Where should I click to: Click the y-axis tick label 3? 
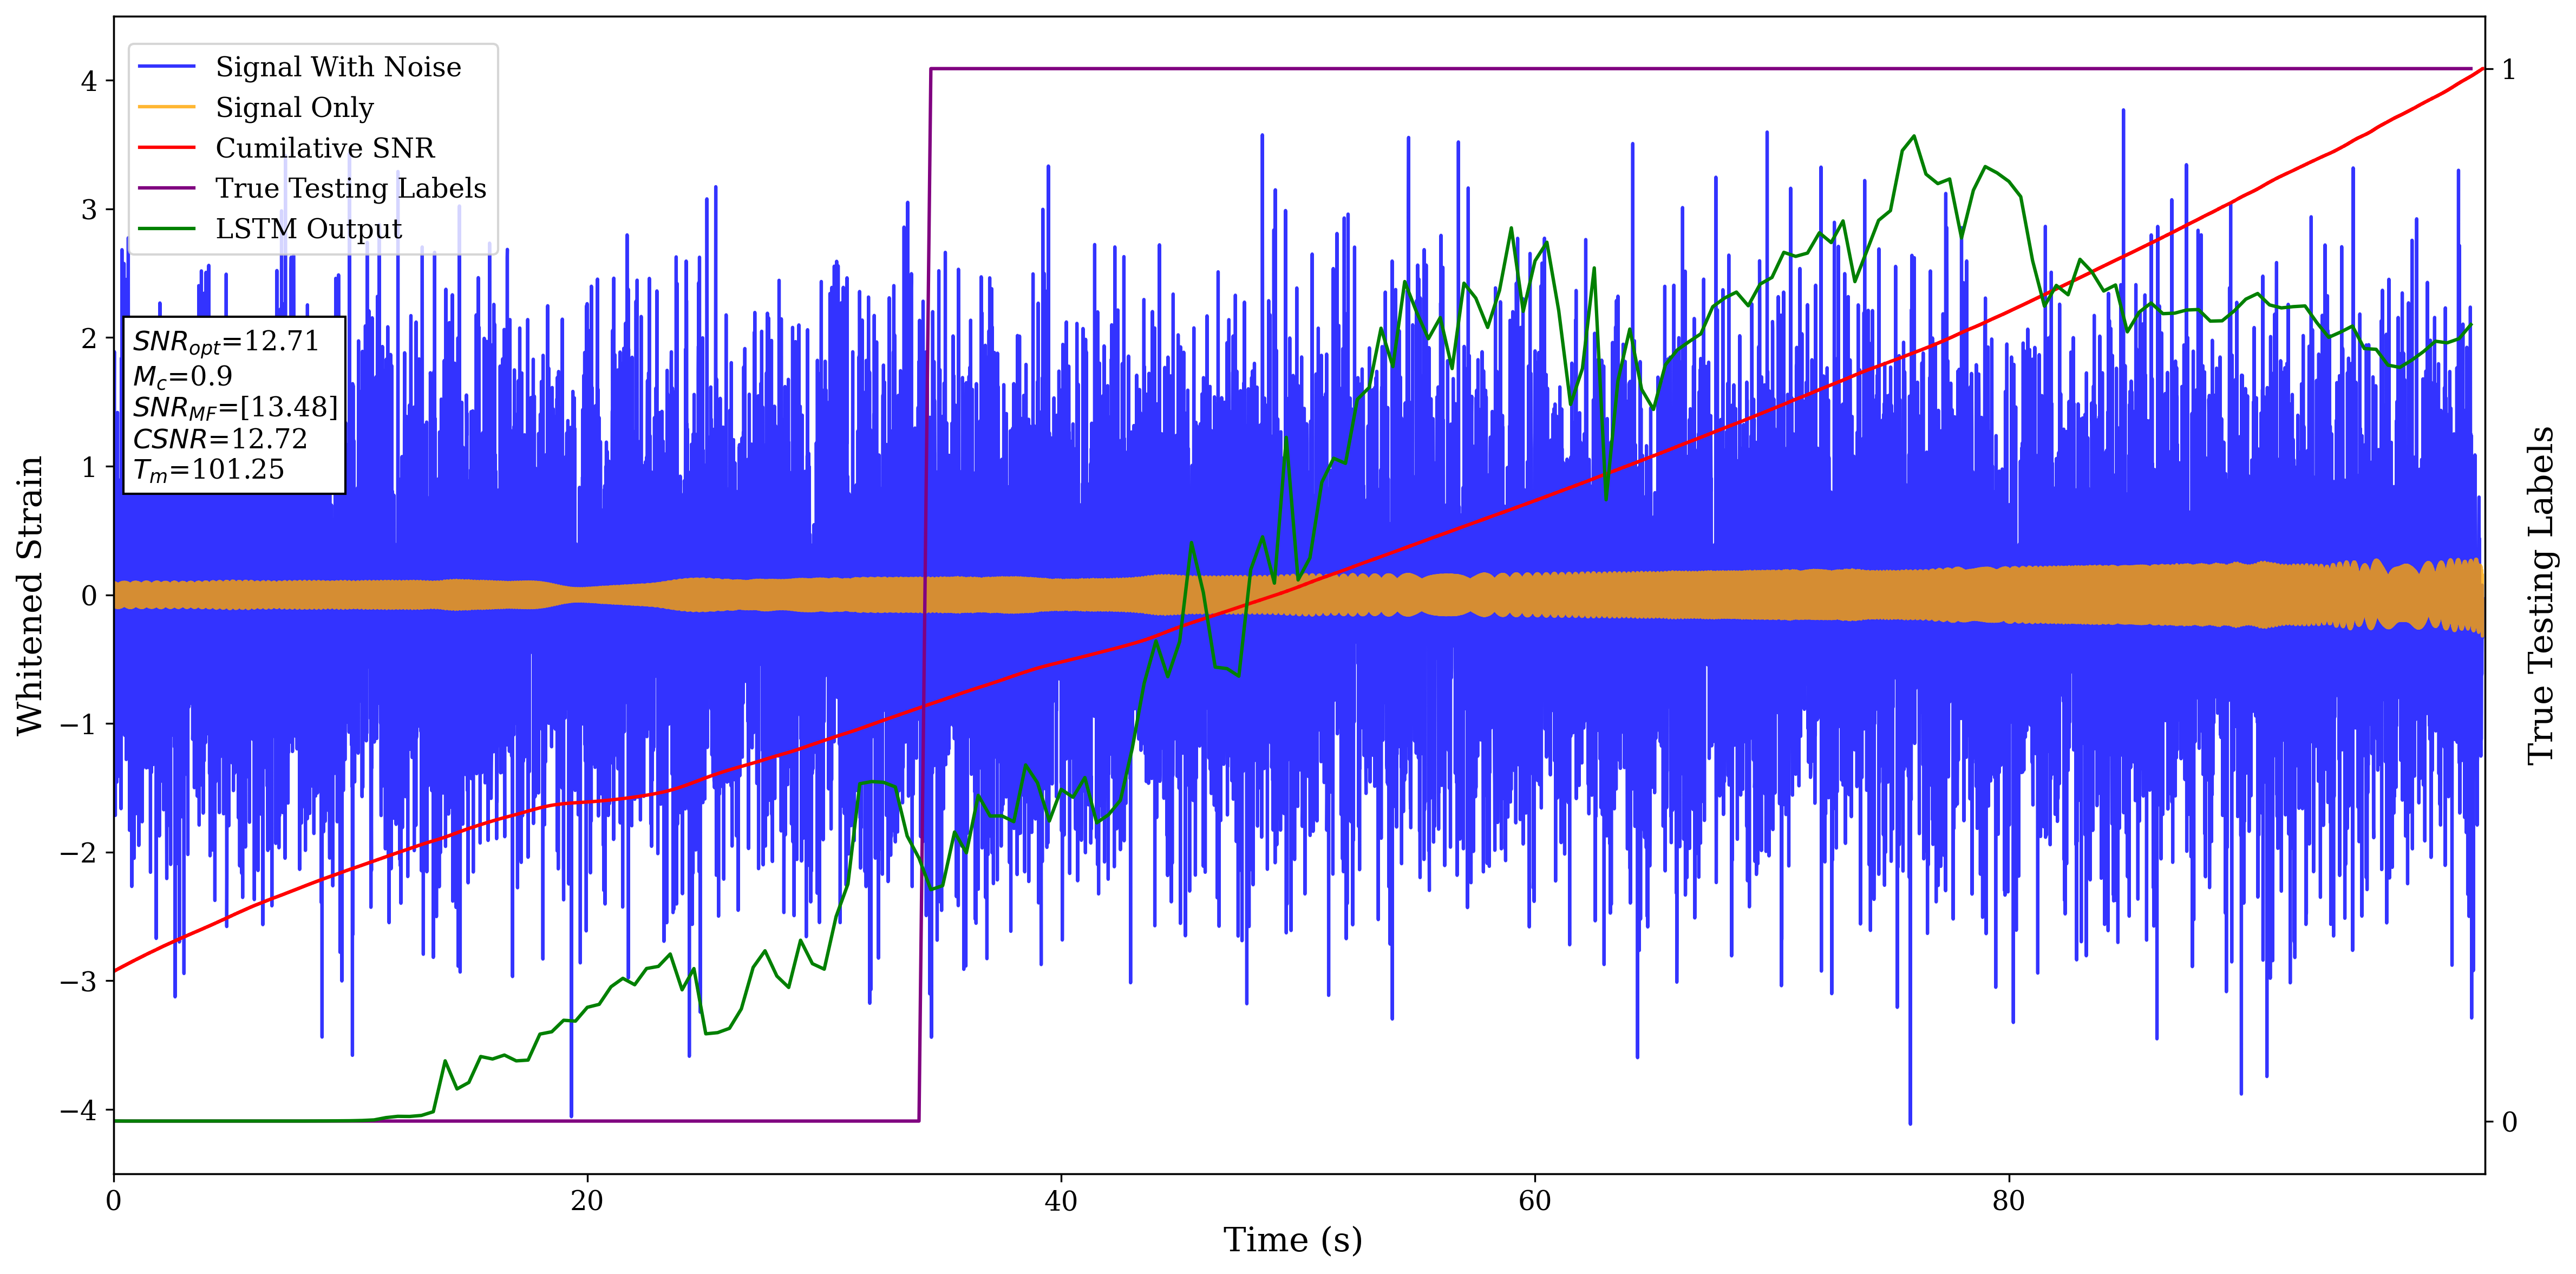click(89, 210)
